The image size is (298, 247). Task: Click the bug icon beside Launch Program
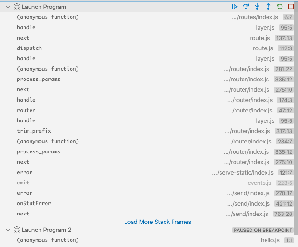pyautogui.click(x=16, y=7)
